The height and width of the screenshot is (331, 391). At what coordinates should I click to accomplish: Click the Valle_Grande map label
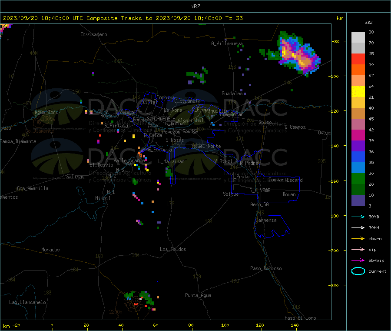tap(129, 160)
